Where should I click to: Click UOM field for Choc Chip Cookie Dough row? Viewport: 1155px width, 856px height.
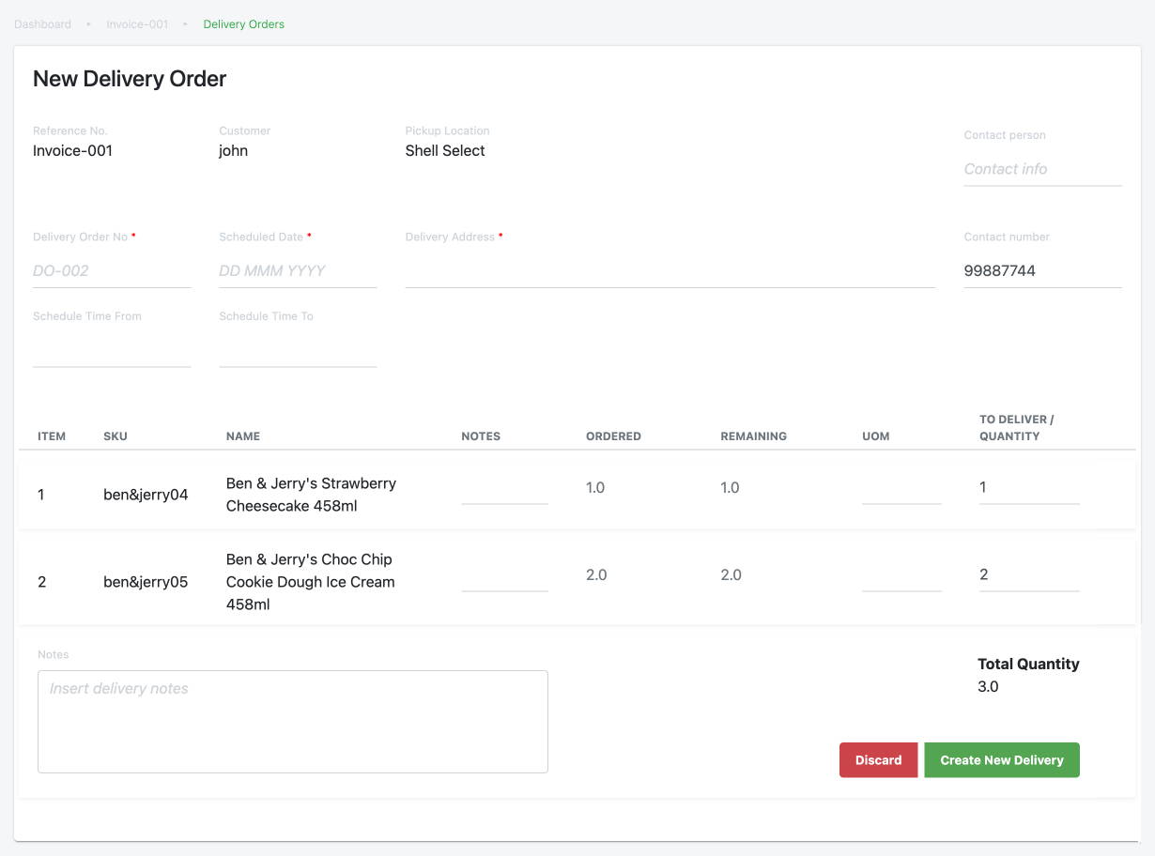[901, 575]
